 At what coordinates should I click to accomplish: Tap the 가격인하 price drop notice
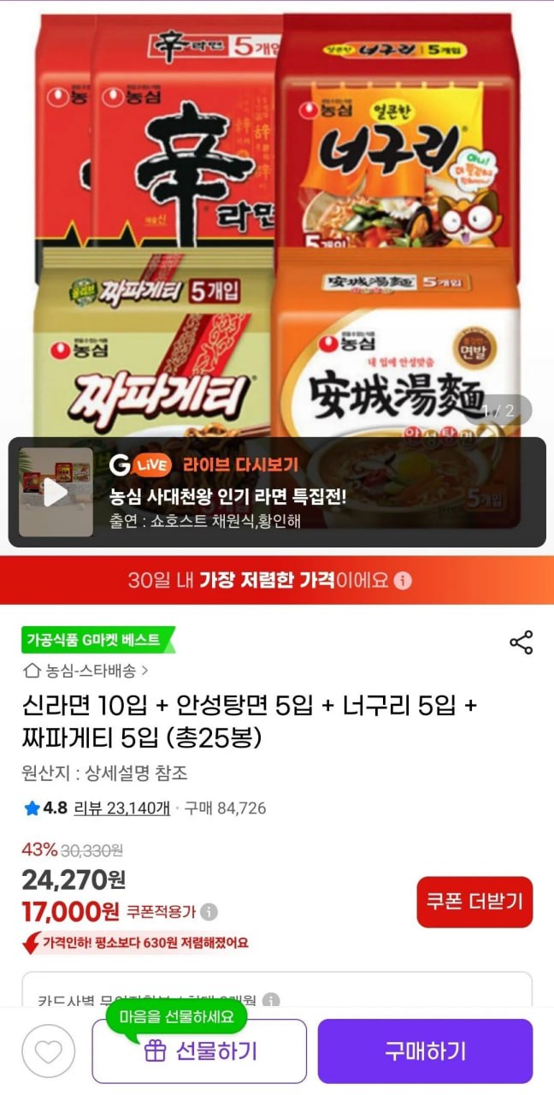click(x=135, y=943)
